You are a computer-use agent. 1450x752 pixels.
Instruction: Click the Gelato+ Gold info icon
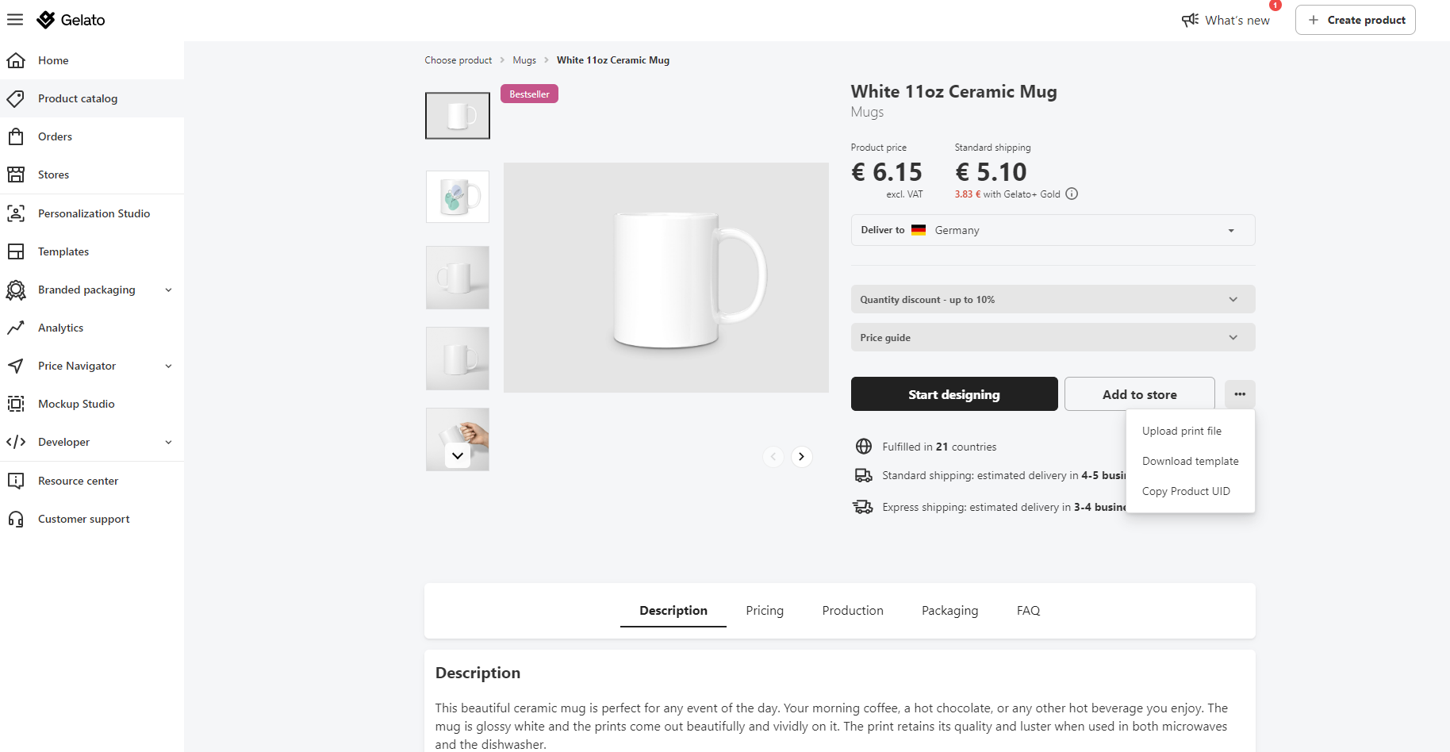[1072, 194]
